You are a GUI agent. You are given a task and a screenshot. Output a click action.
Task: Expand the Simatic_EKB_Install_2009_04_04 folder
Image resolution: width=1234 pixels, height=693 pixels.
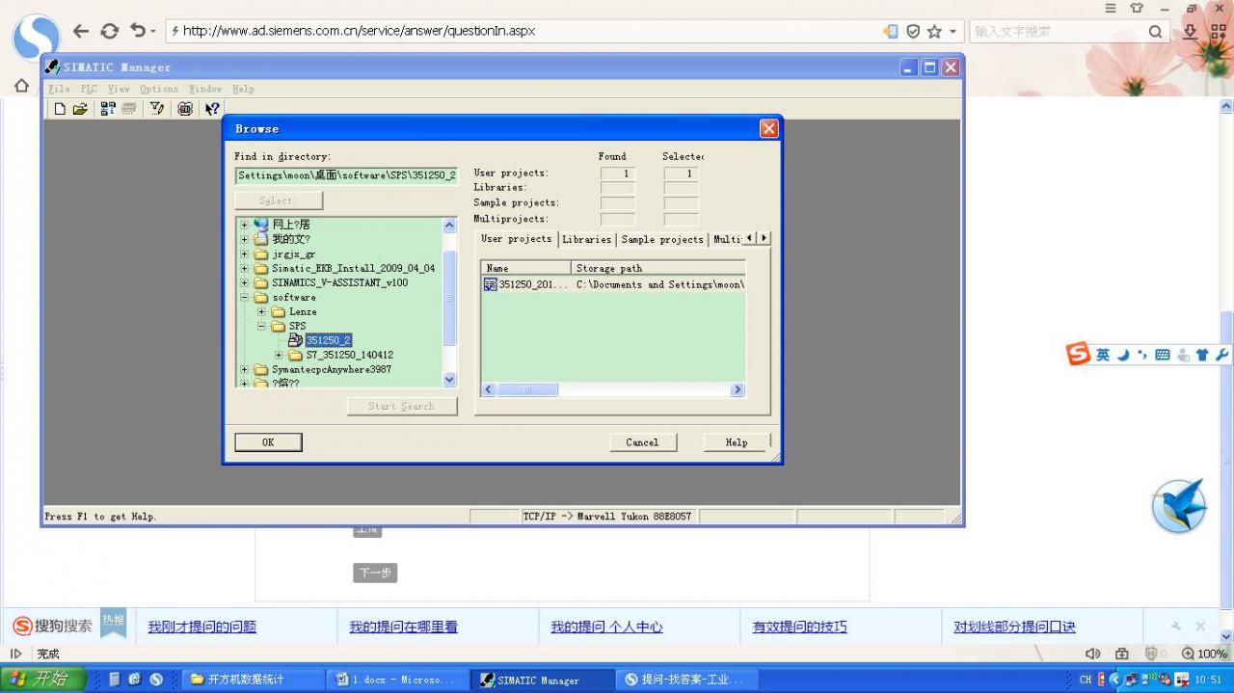click(x=245, y=269)
